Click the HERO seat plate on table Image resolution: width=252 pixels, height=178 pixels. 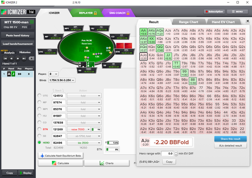(x=87, y=70)
